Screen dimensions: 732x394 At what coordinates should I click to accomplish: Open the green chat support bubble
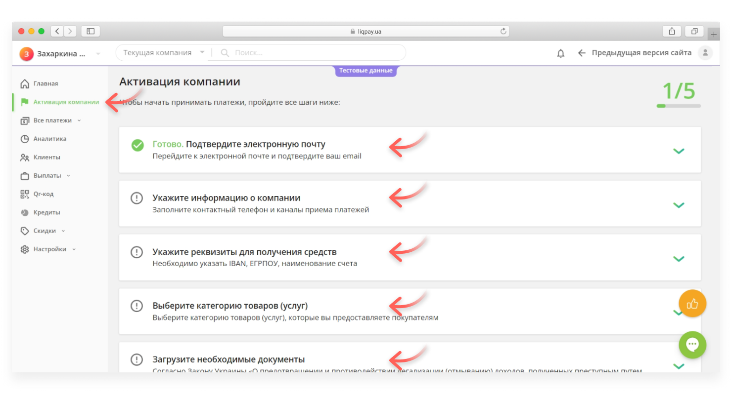[x=692, y=344]
